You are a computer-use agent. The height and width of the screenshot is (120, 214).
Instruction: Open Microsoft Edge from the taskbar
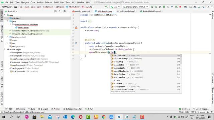click(73, 117)
